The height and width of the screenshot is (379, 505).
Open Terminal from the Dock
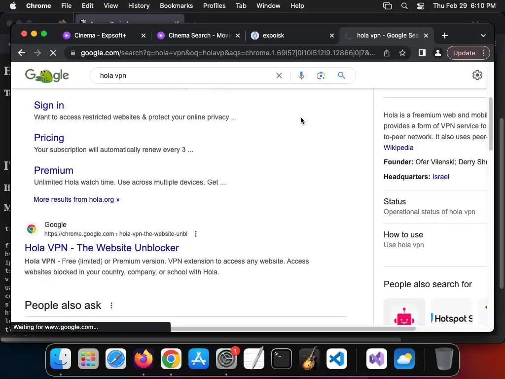click(x=282, y=359)
